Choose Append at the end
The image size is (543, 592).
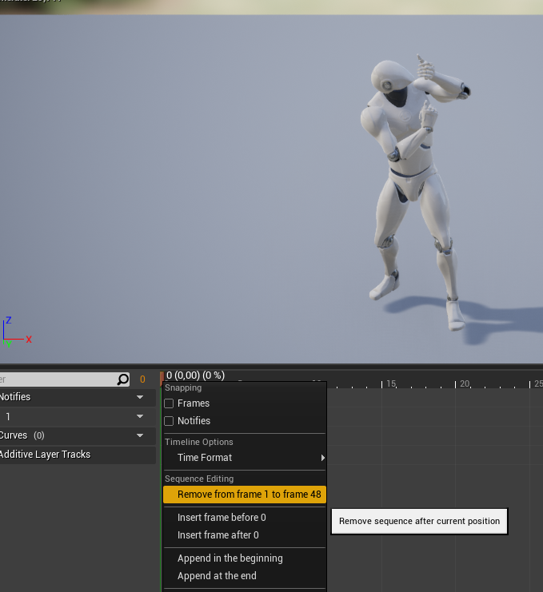[x=245, y=576]
